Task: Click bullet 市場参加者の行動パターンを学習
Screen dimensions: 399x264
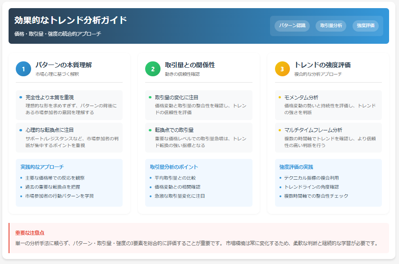Action: 60,196
